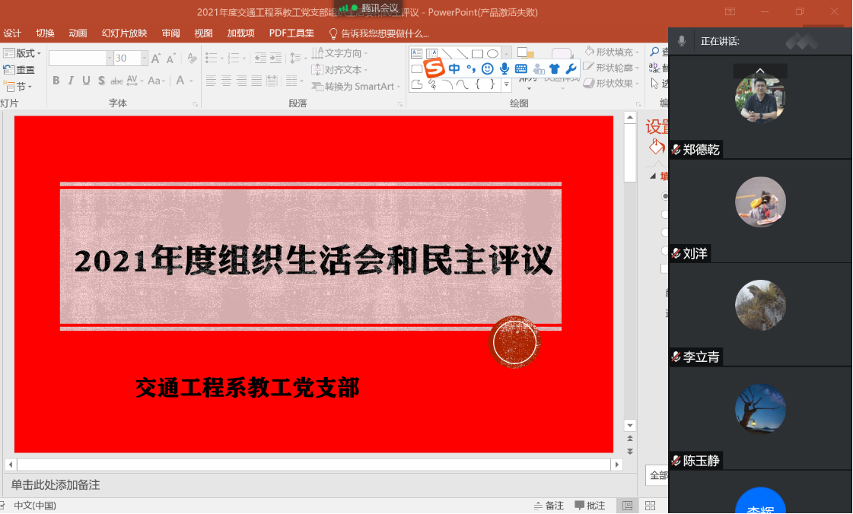The width and height of the screenshot is (853, 514).
Task: Switch to the 审阅 review tab
Action: 170,33
